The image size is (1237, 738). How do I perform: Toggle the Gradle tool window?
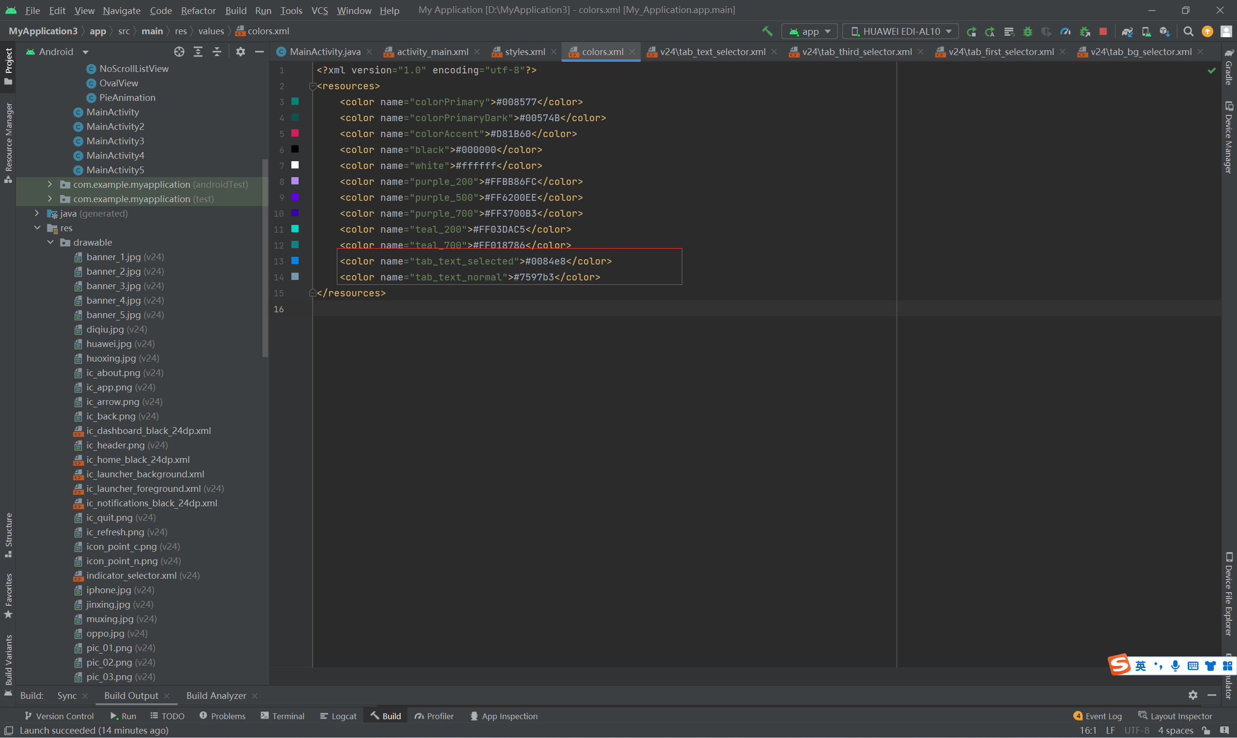(1228, 67)
